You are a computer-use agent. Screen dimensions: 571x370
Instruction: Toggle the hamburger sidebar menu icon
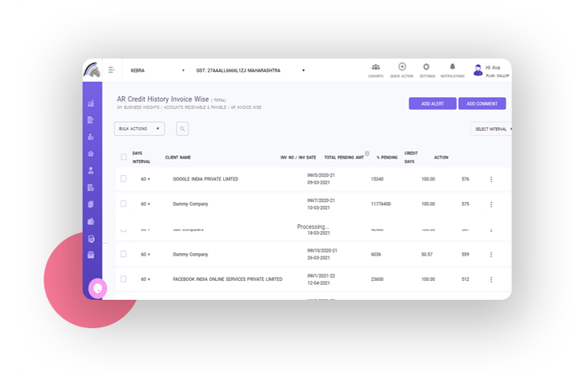click(111, 70)
